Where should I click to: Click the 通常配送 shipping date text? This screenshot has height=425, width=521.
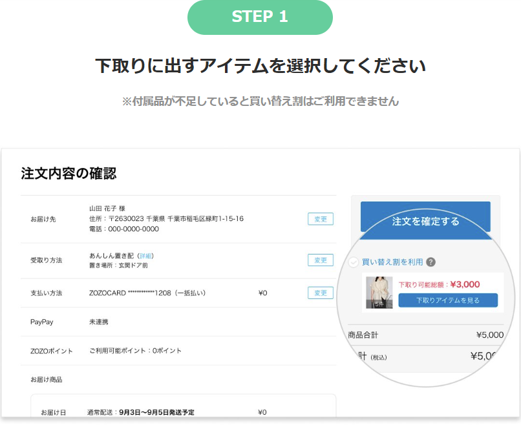(x=140, y=412)
